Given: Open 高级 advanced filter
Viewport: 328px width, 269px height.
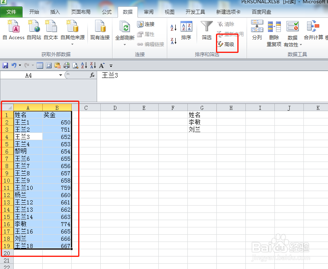Looking at the screenshot, I should (226, 44).
